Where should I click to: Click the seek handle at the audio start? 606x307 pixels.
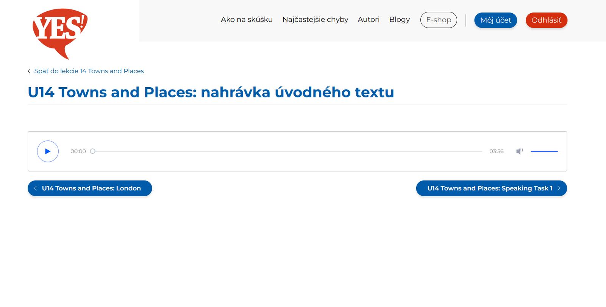[92, 151]
